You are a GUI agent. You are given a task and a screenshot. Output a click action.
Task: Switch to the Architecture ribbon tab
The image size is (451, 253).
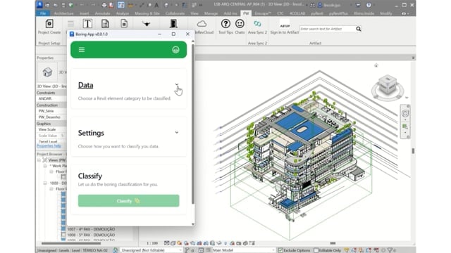[63, 13]
